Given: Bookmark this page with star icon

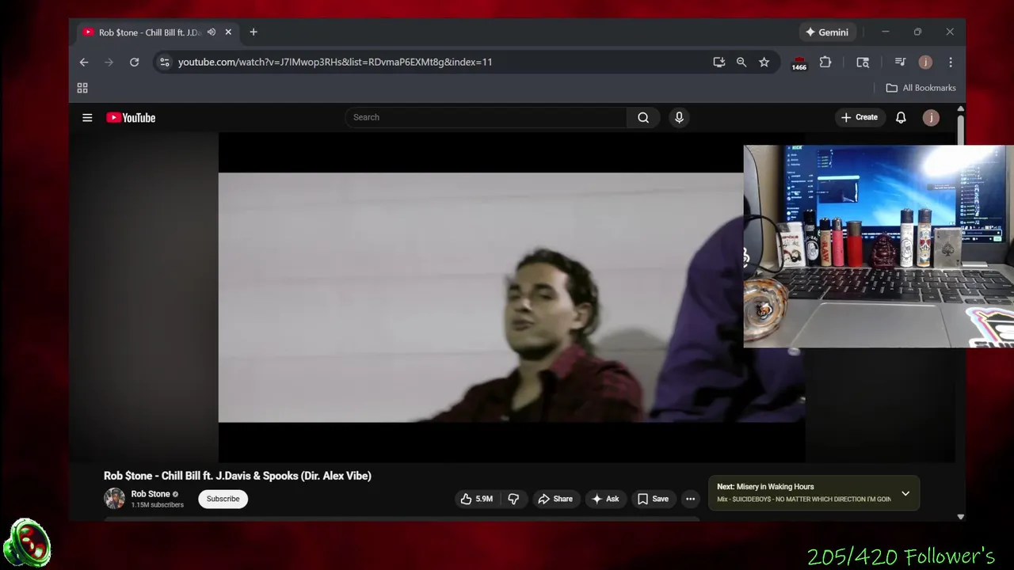Looking at the screenshot, I should click(764, 62).
